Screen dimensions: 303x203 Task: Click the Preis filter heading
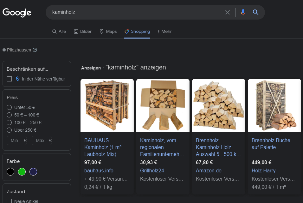(12, 98)
